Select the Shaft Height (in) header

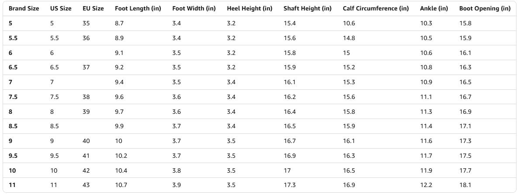click(x=307, y=9)
